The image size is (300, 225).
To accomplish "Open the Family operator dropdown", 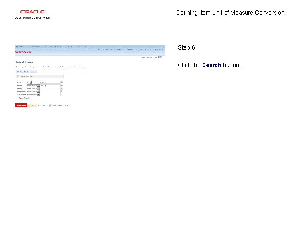I will (x=33, y=89).
